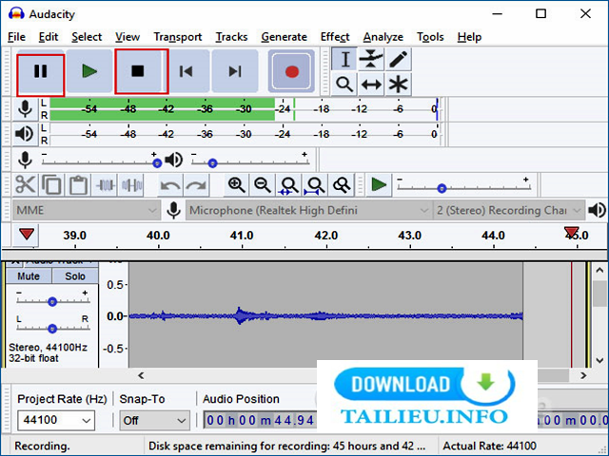609x456 pixels.
Task: Click the red Record button
Action: click(x=292, y=72)
